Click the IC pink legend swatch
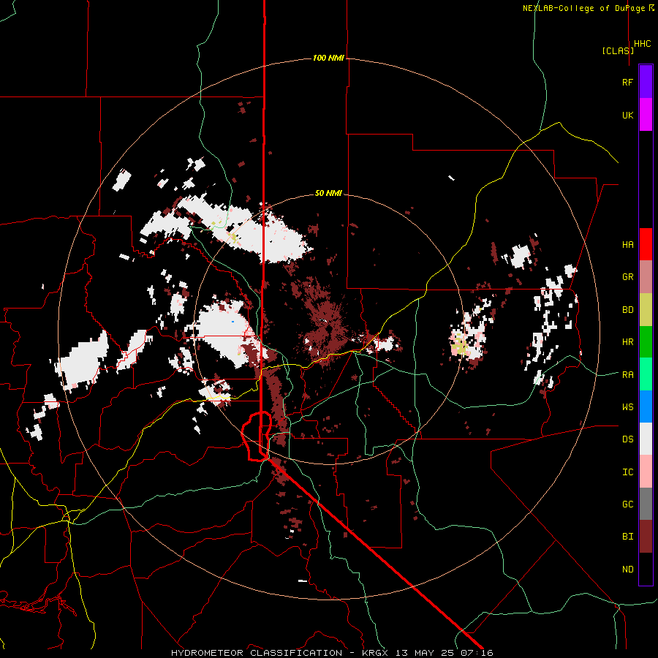658x658 pixels. tap(646, 472)
